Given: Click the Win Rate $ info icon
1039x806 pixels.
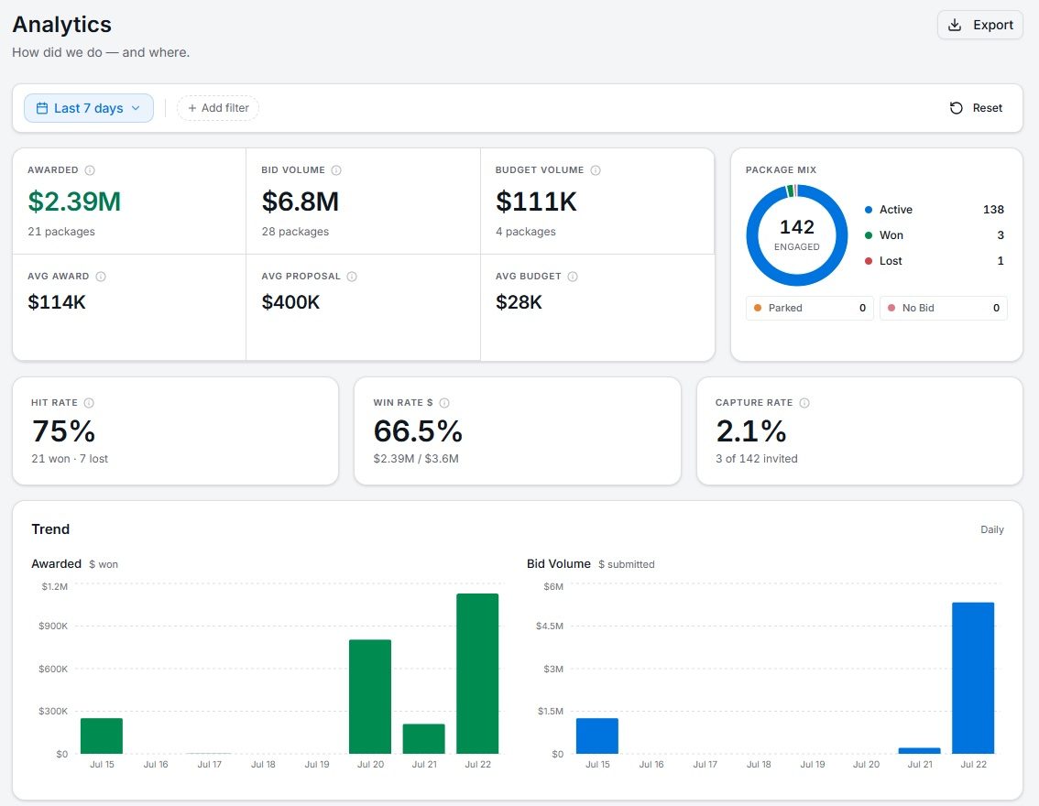Looking at the screenshot, I should point(444,403).
